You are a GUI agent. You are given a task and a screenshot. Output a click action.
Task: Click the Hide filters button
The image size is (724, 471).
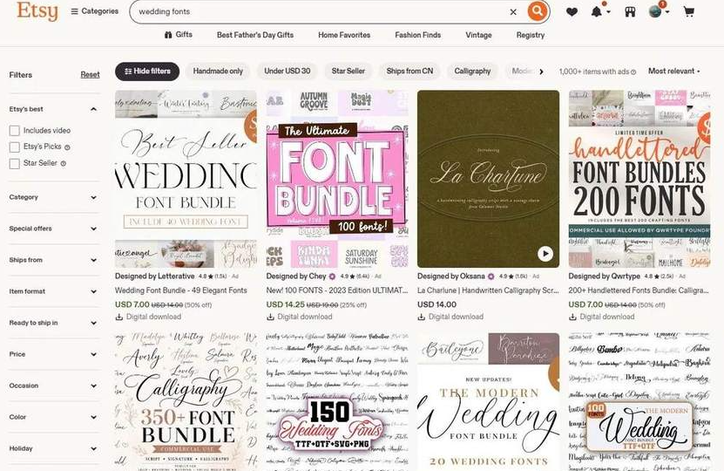click(x=147, y=72)
